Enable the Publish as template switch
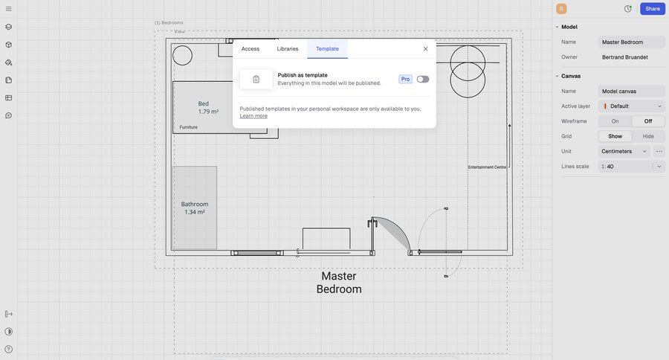669x360 pixels. tap(423, 79)
